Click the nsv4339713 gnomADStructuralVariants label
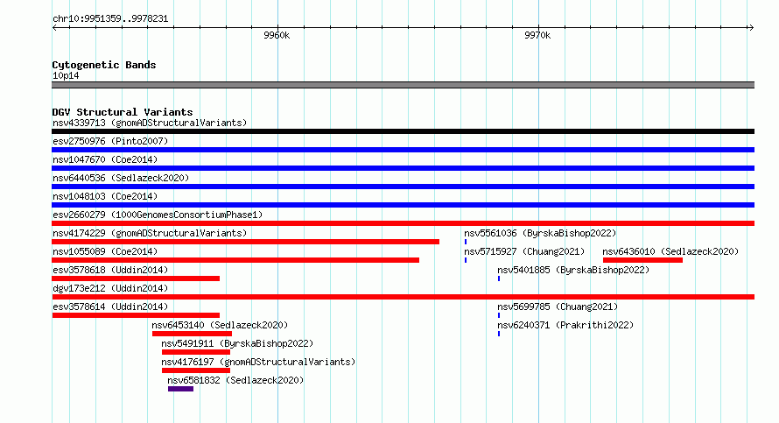 (150, 123)
